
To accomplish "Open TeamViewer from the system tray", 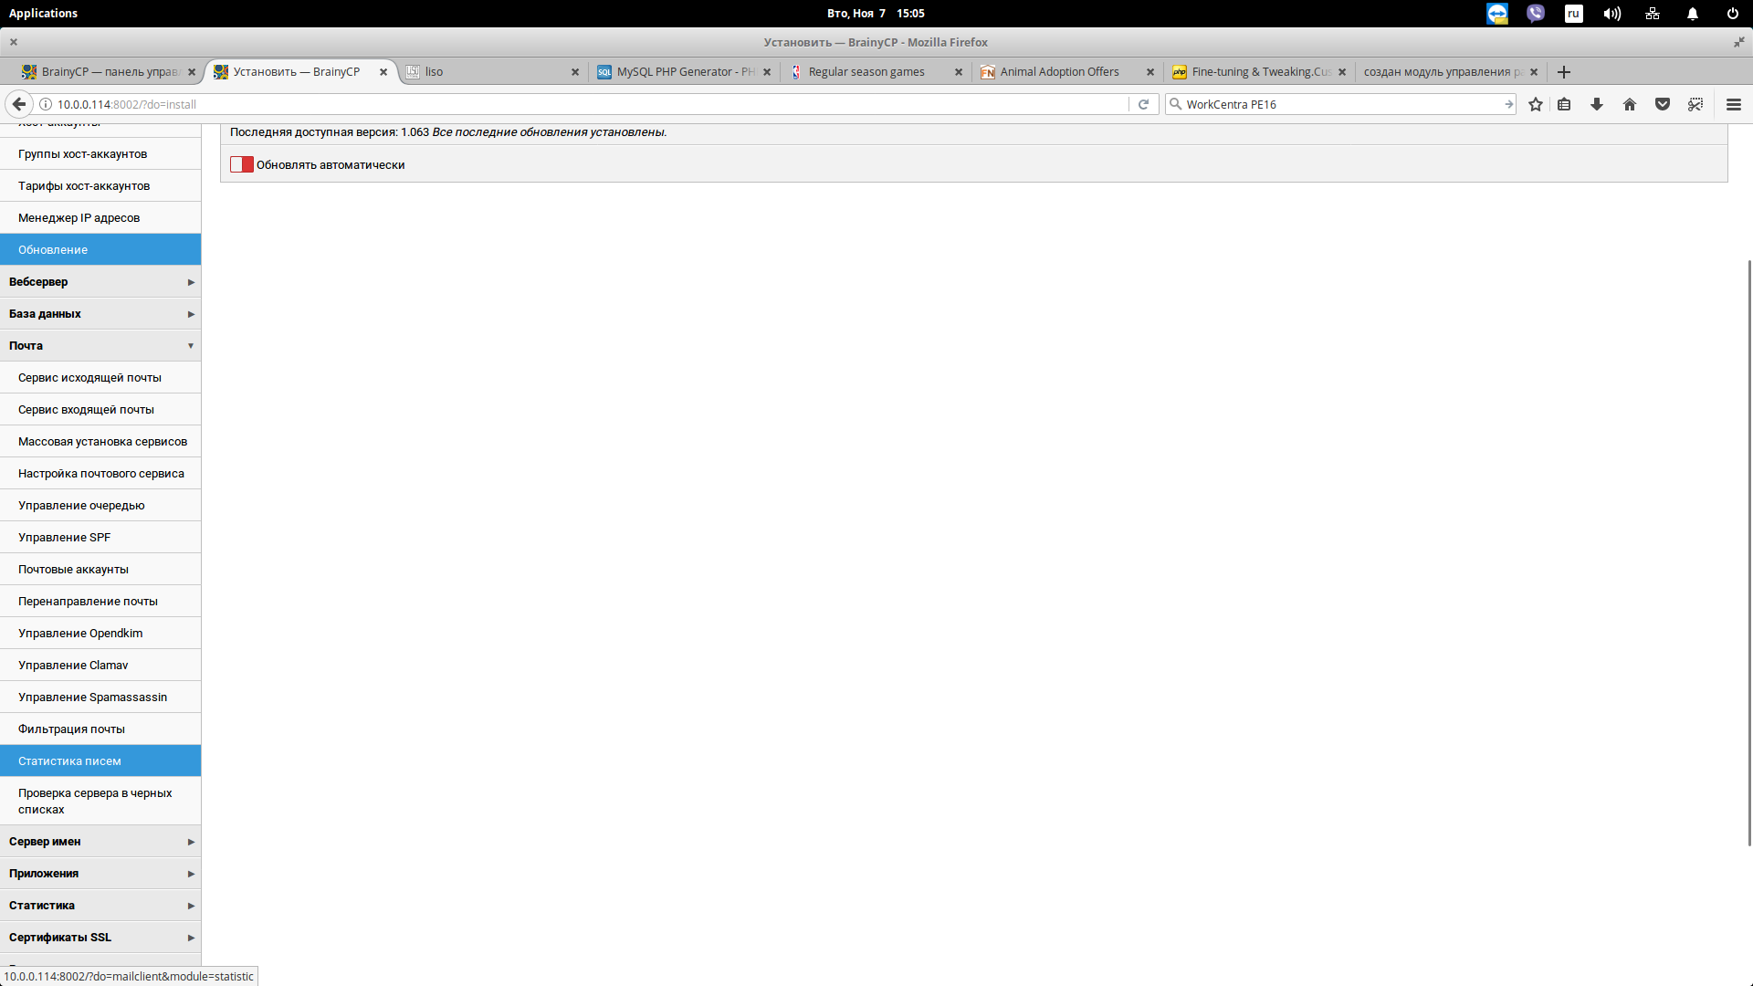I will pos(1497,13).
